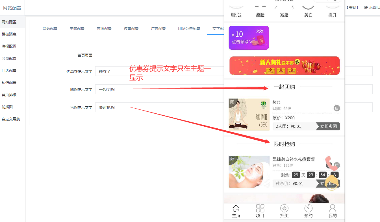Open the 项目 grid icon in bottom navigation
Viewport: 380px width, 222px height.
[260, 211]
